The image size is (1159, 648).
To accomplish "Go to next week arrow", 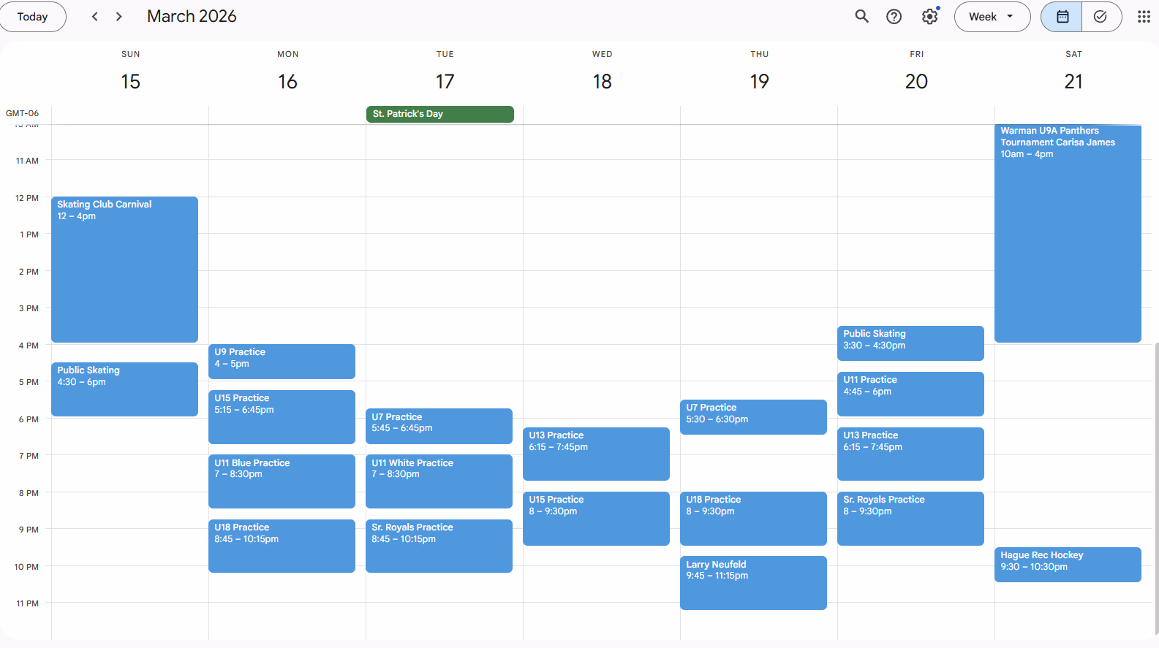I will point(119,17).
